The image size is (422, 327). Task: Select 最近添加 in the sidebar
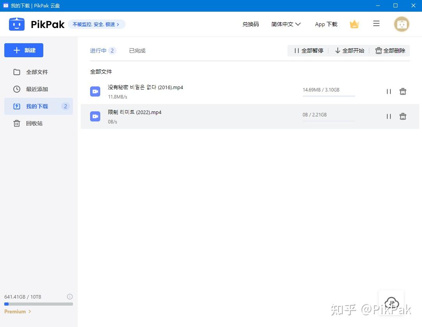coord(37,89)
